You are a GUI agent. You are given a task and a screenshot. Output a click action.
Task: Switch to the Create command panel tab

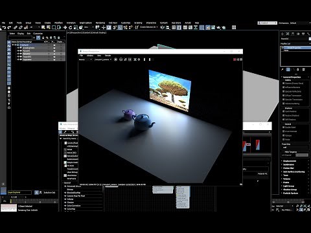[282, 34]
